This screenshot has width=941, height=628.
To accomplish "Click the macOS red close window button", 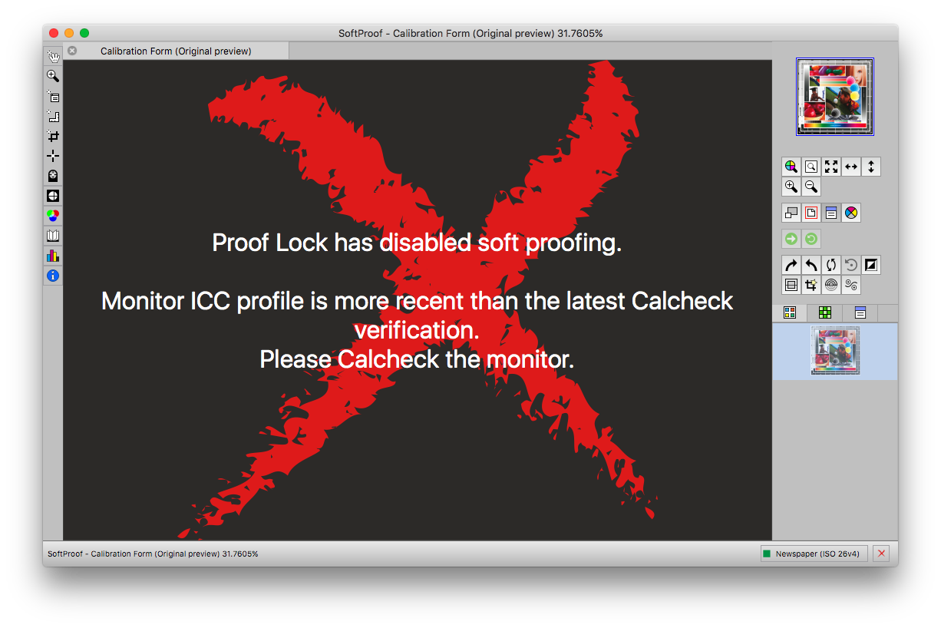I will click(x=54, y=33).
